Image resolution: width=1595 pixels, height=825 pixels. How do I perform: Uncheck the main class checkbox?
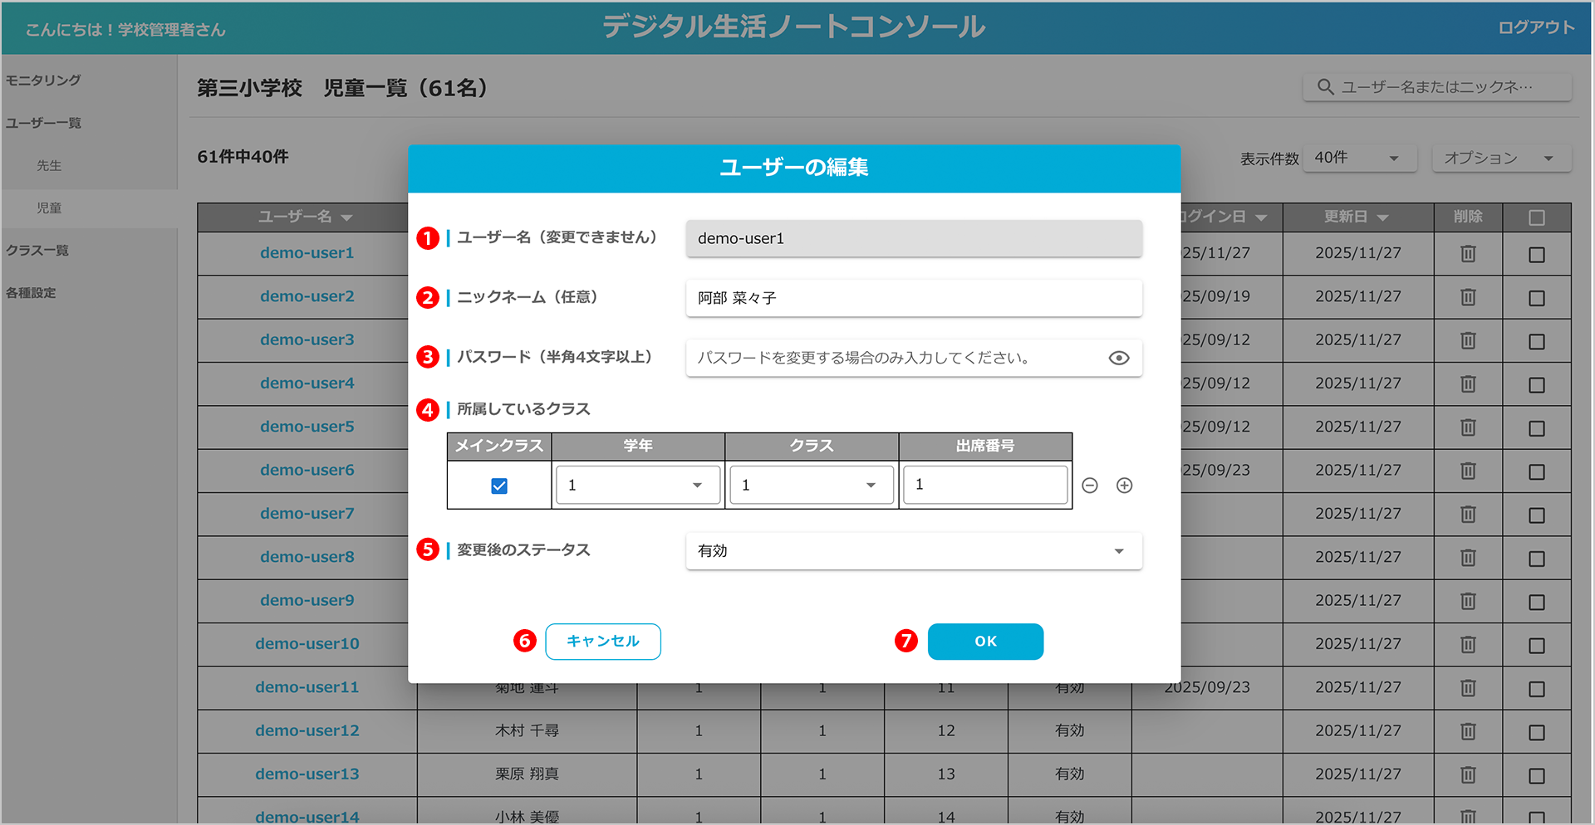499,486
